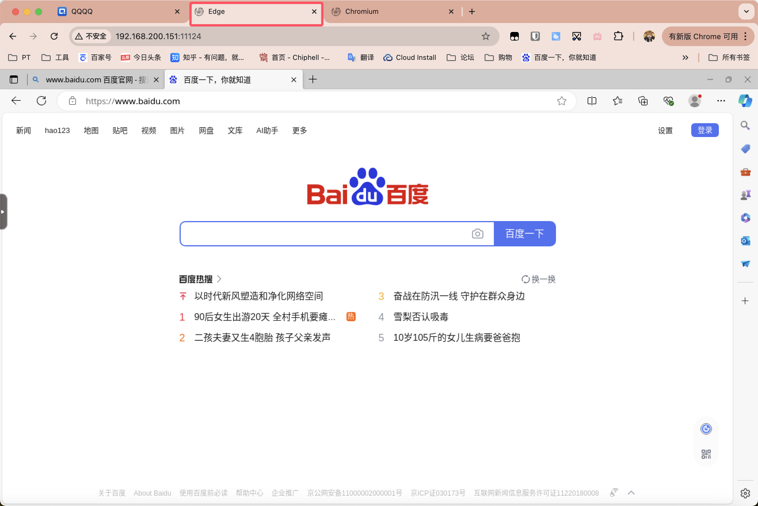Open 二孩夫妻又生4胞胎 hot item
This screenshot has width=758, height=506.
pos(262,338)
